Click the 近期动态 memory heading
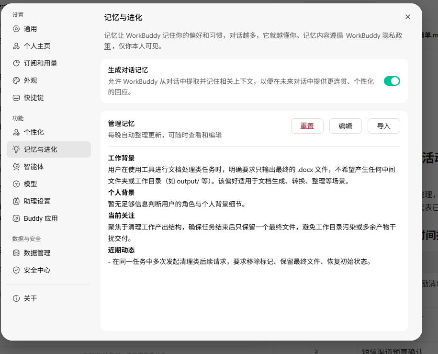The image size is (438, 354). pos(121,250)
